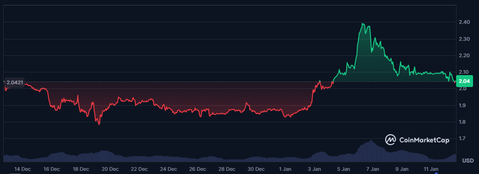
Task: Select the 1.7 price axis label
Action: (x=463, y=139)
